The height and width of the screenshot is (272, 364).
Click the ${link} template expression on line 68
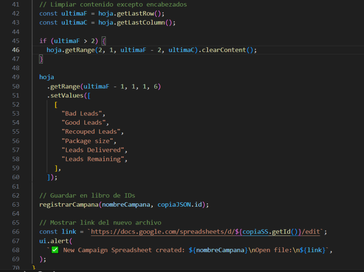point(313,250)
